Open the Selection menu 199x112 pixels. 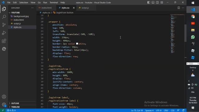pyautogui.click(x=24, y=2)
